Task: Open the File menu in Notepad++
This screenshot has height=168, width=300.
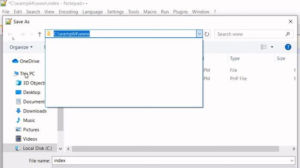Action: coord(6,12)
